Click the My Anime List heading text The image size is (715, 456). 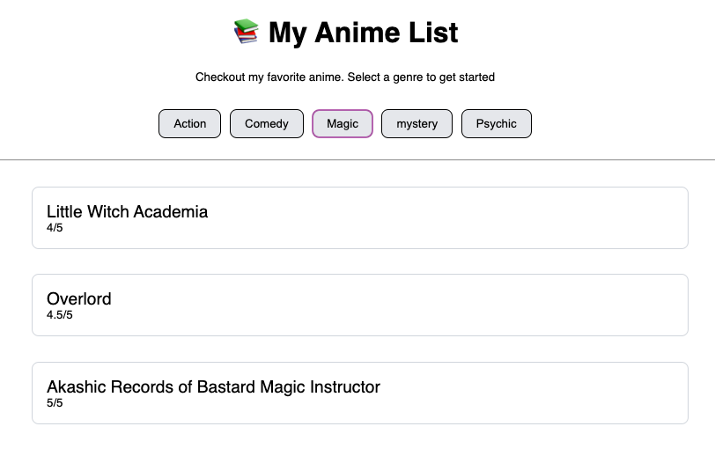click(x=364, y=33)
